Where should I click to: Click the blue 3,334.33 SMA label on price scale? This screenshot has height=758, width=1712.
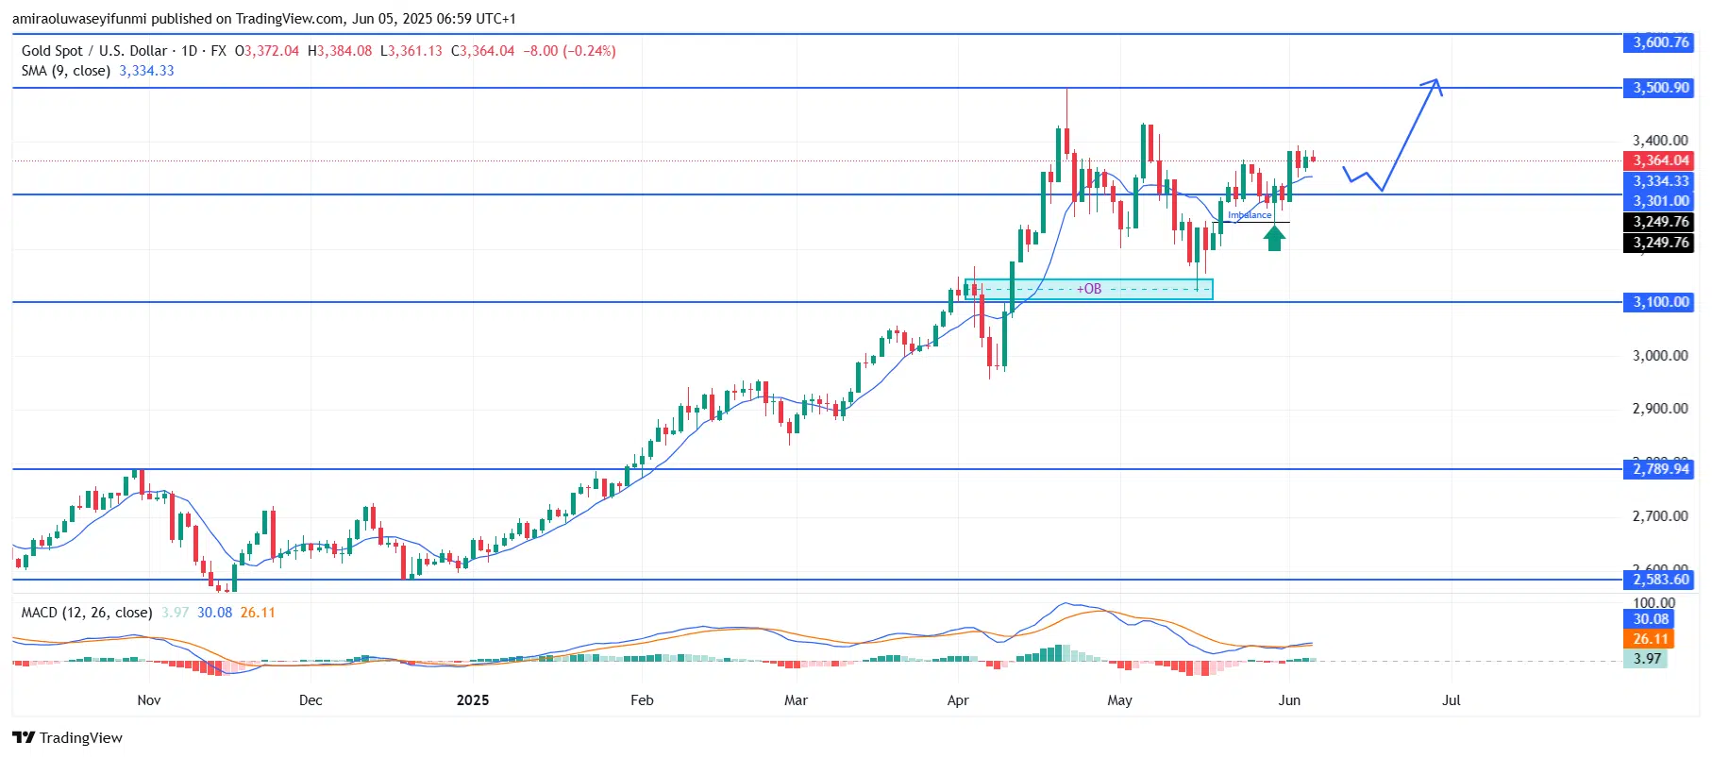click(1660, 181)
